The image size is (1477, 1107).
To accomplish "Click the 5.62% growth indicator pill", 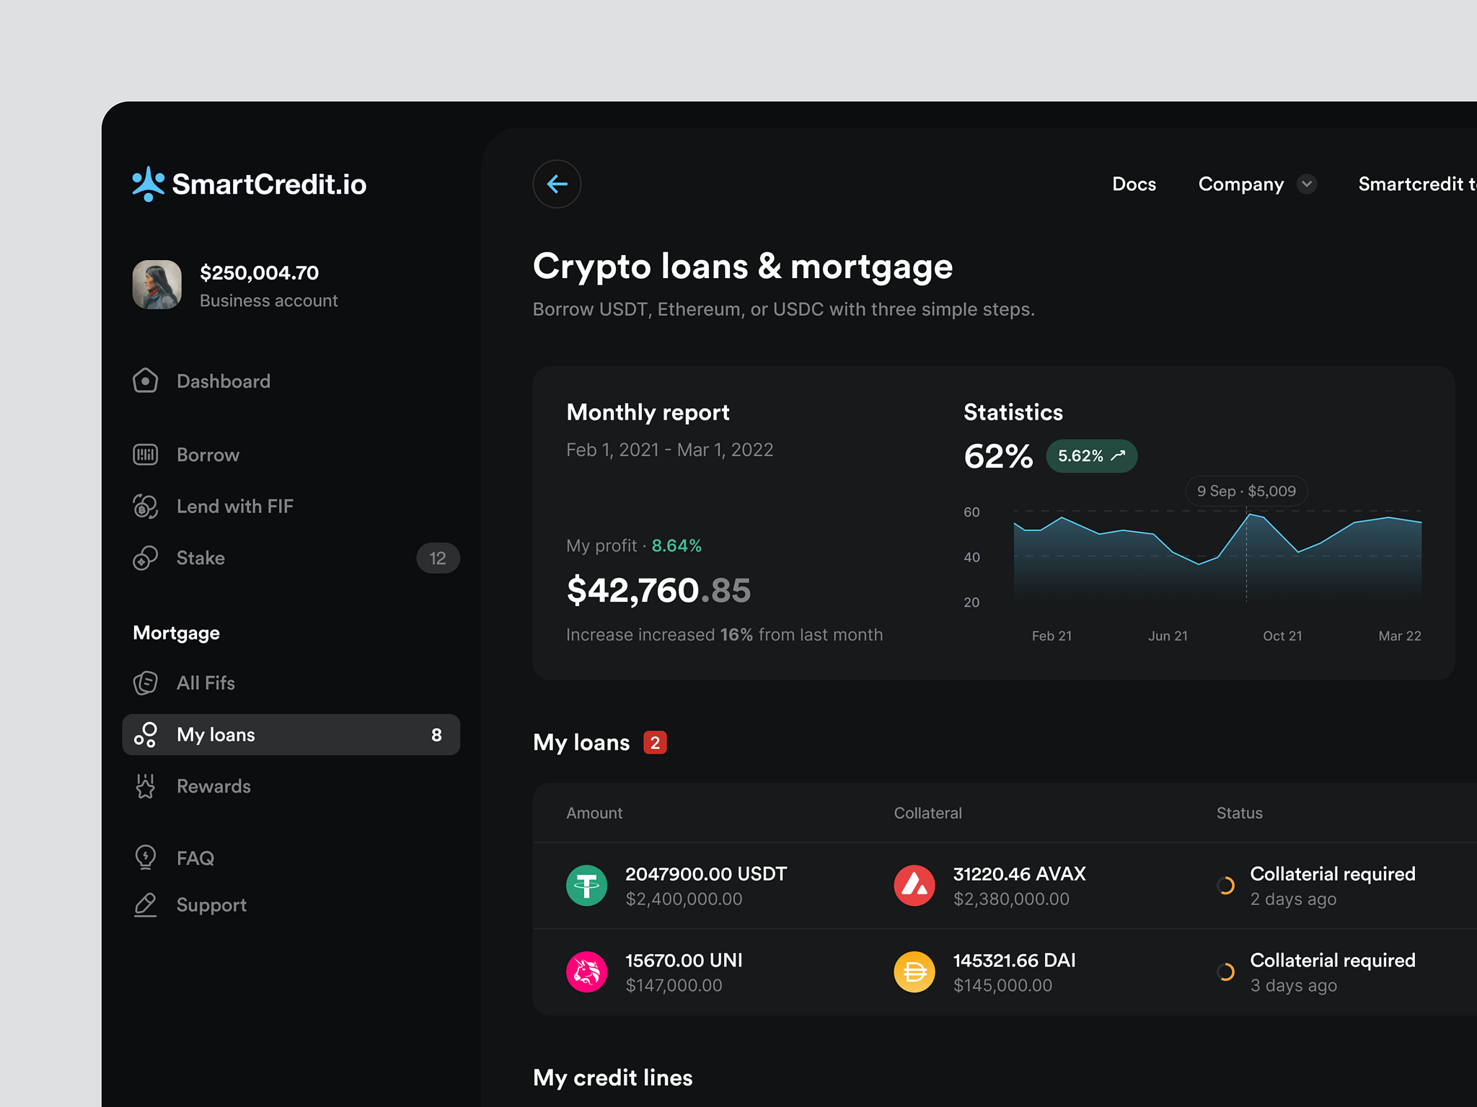I will tap(1091, 455).
